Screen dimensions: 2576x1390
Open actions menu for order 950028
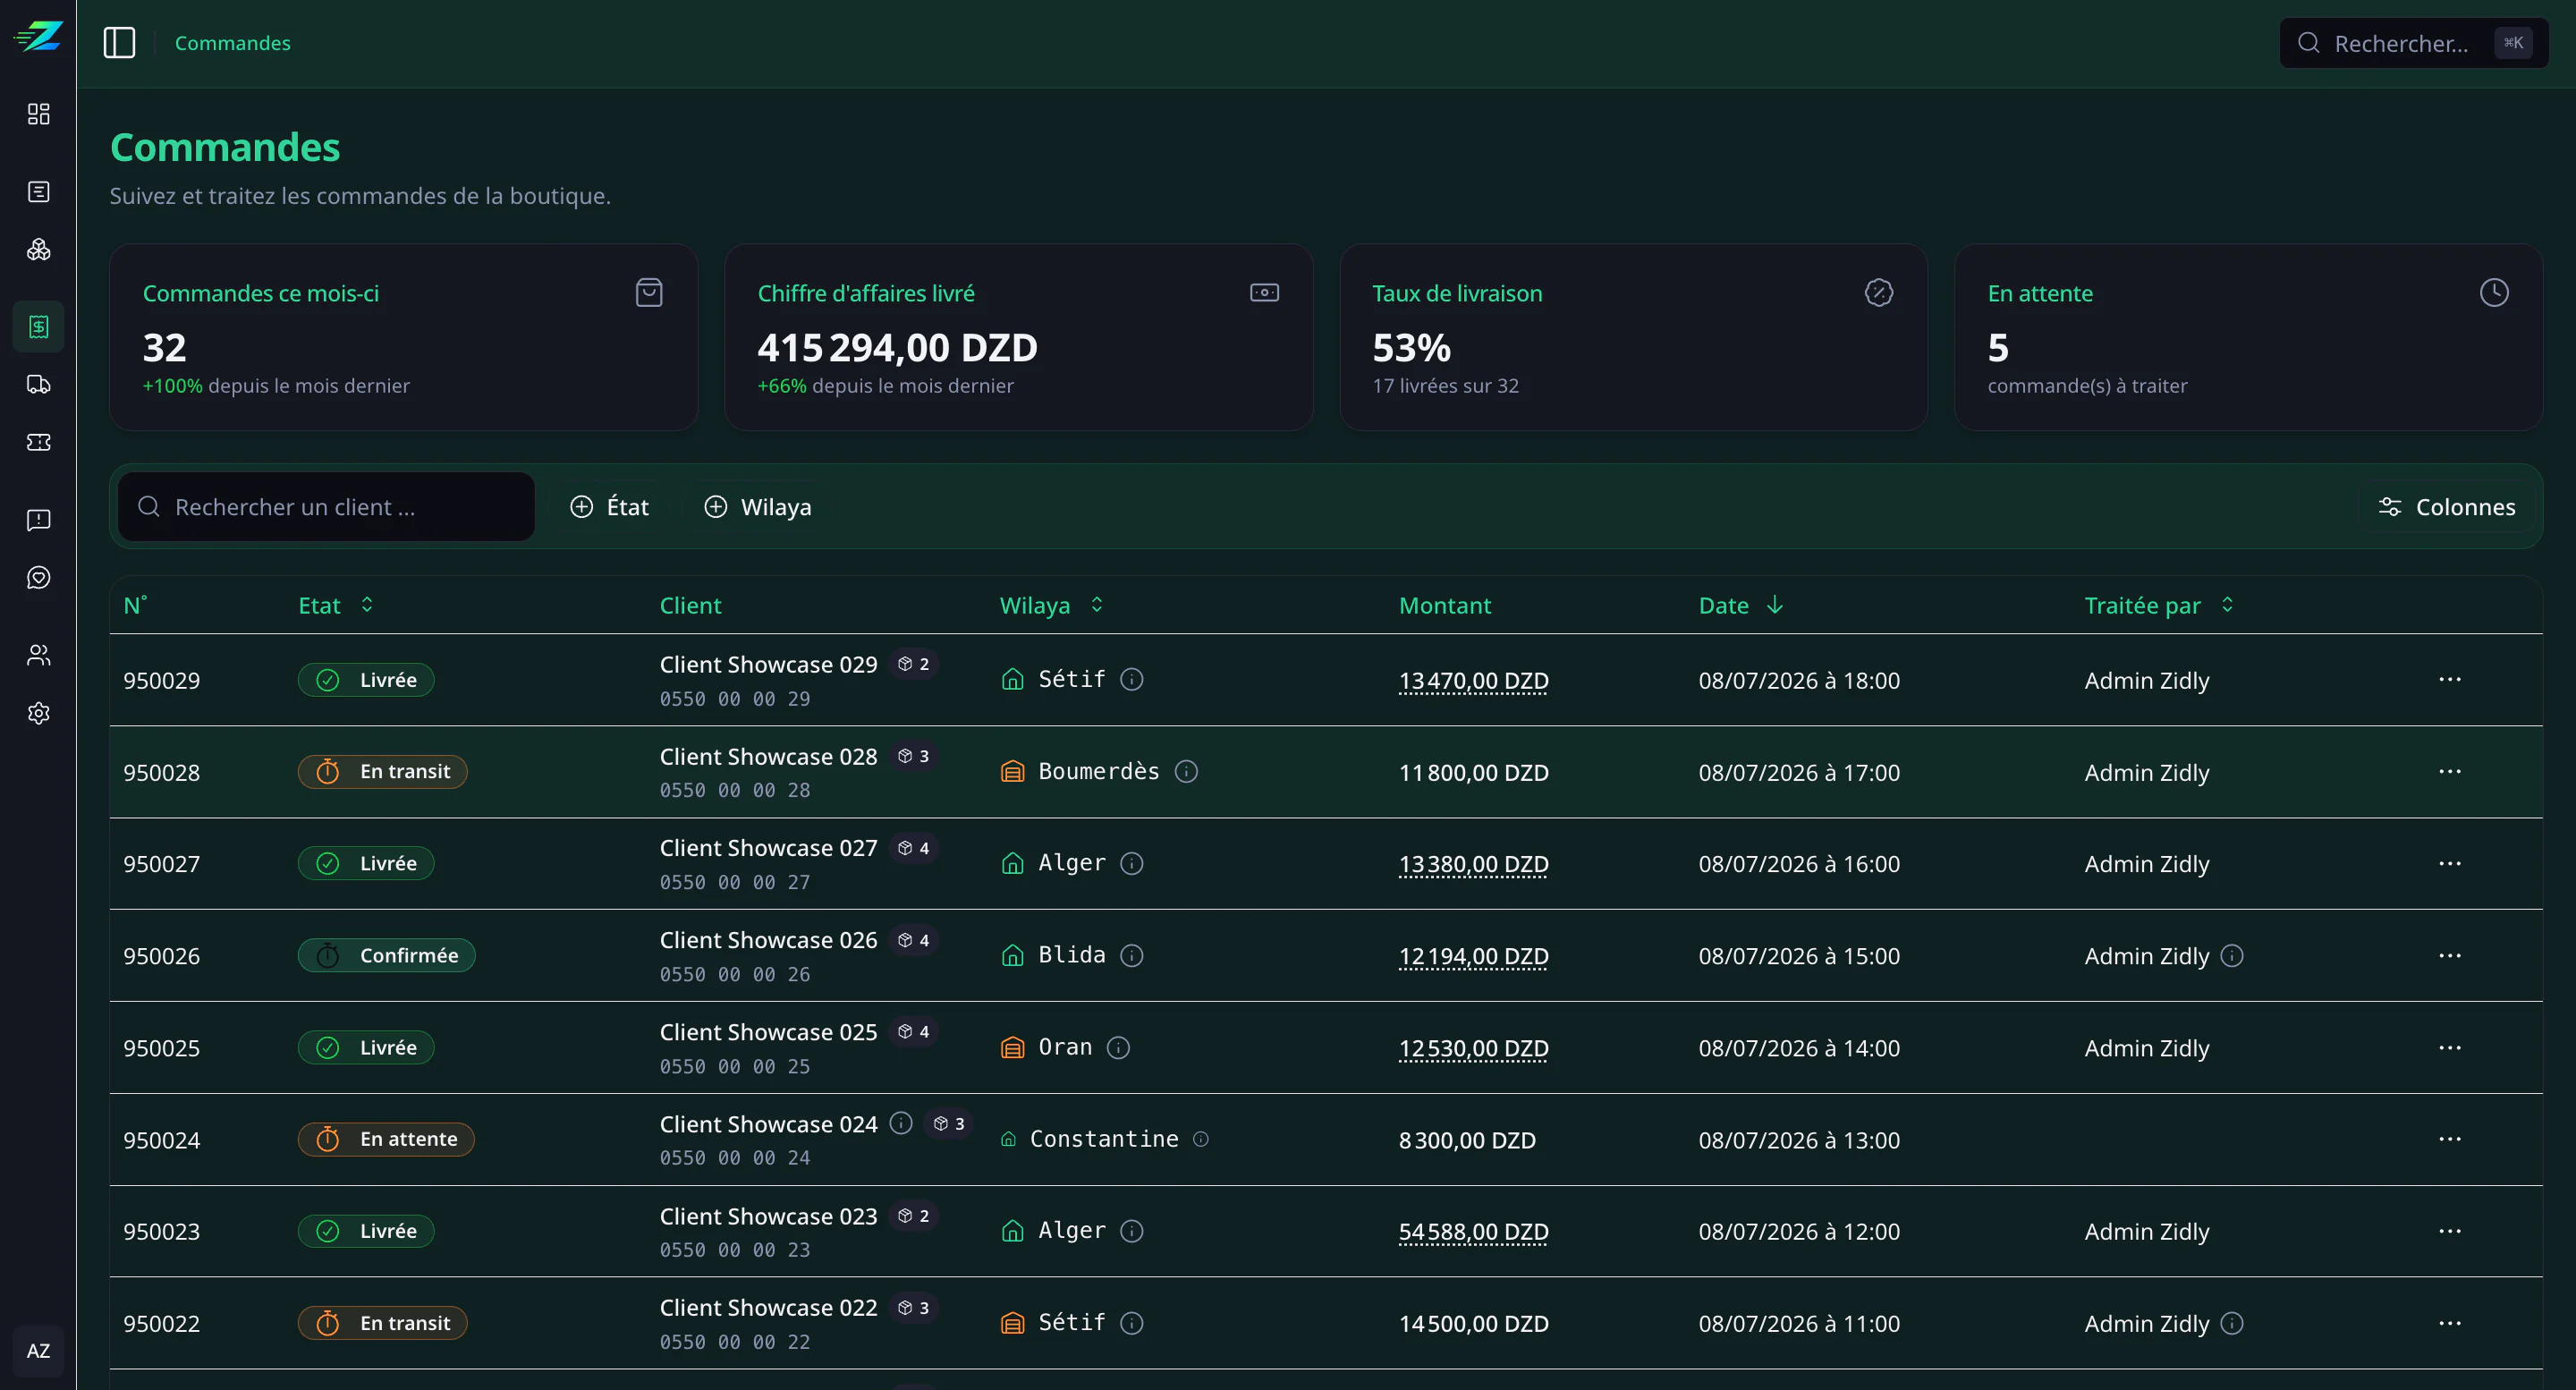pos(2450,772)
